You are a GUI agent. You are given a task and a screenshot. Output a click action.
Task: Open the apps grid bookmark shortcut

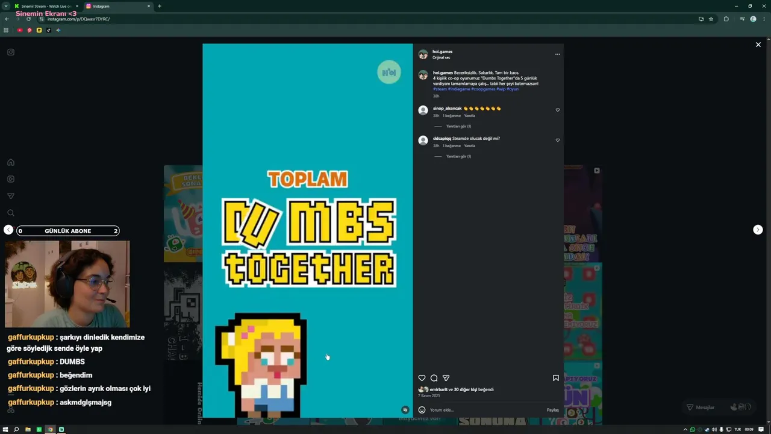[7, 30]
